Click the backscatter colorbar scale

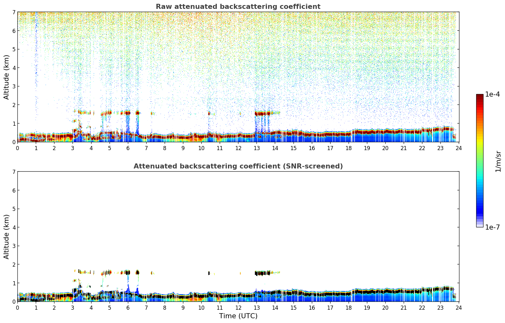point(480,161)
